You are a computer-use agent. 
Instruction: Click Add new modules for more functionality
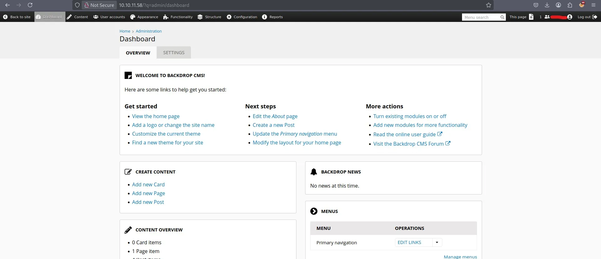tap(420, 125)
